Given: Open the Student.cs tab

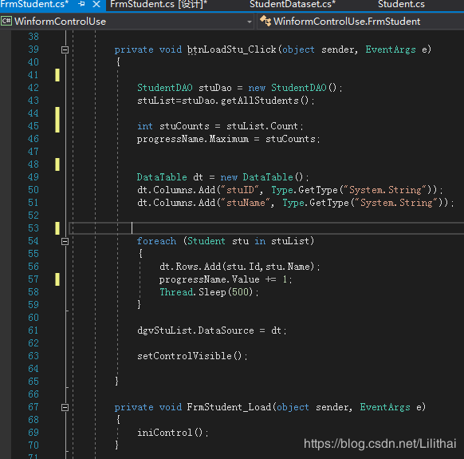Looking at the screenshot, I should (401, 4).
